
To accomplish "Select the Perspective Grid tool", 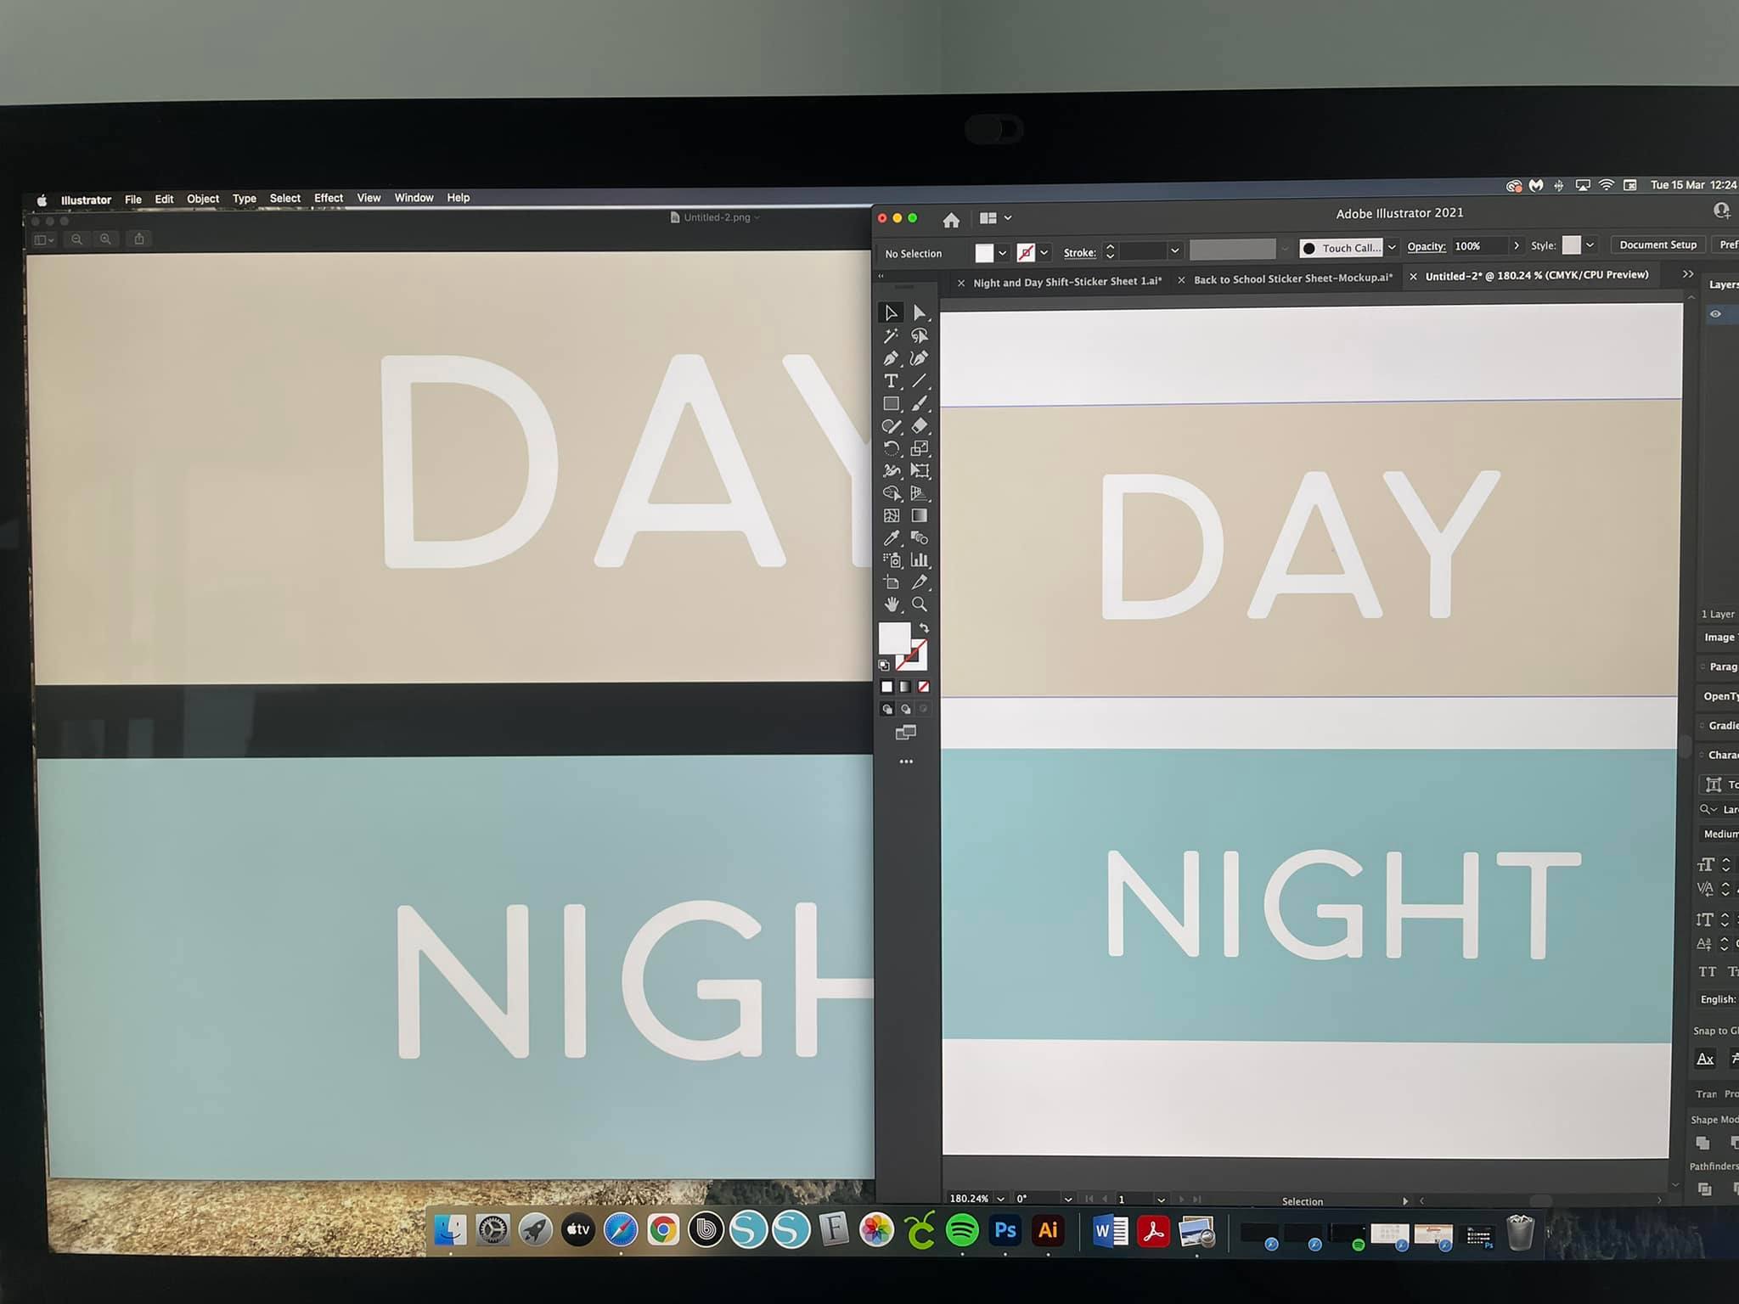I will (920, 493).
